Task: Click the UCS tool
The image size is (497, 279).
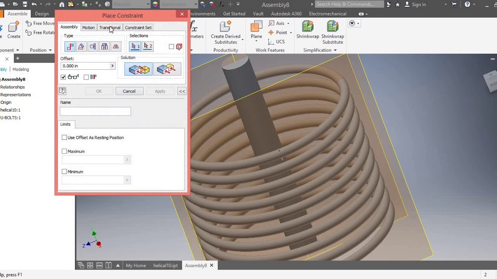Action: click(x=276, y=41)
